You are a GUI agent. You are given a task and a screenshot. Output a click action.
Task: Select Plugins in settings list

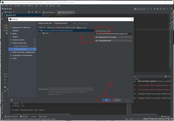[x=15, y=37]
